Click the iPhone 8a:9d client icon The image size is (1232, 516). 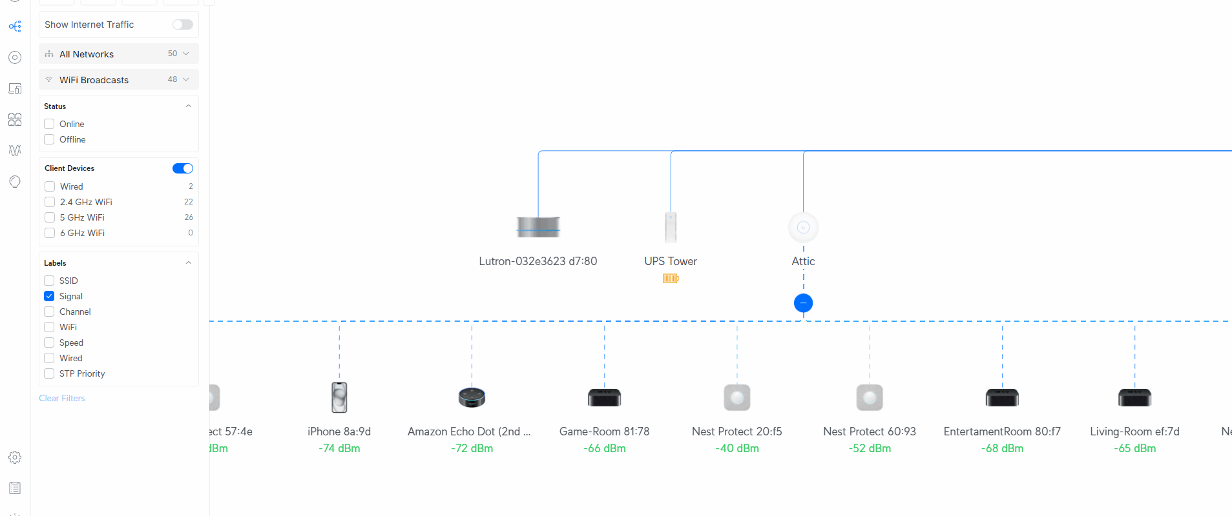pos(339,397)
